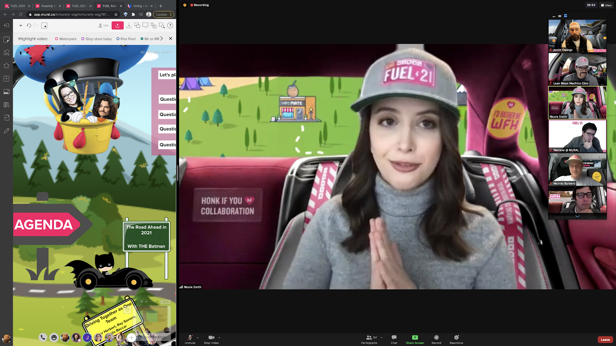Expand the mural title dropdown chevron
This screenshot has height=346, width=616.
coord(20,25)
